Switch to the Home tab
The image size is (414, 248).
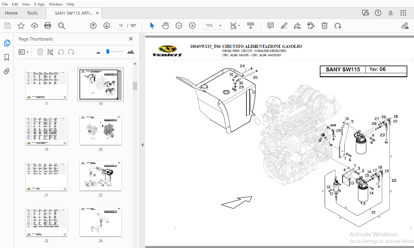point(11,13)
